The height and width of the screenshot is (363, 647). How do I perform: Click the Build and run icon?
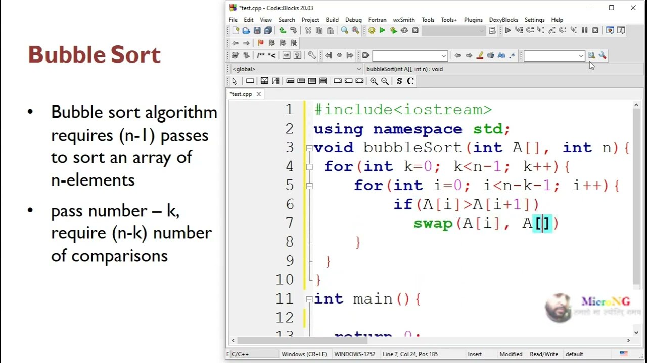click(393, 31)
